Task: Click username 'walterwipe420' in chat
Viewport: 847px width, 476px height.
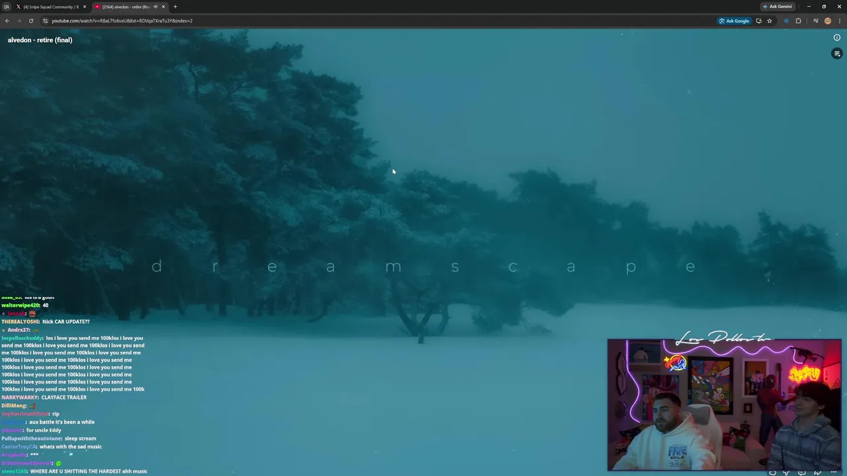Action: click(x=21, y=305)
